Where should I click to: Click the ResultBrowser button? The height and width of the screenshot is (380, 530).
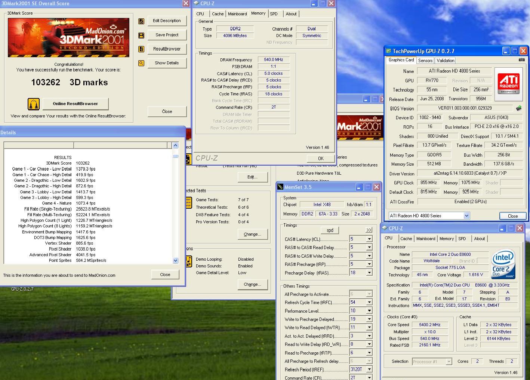point(167,49)
